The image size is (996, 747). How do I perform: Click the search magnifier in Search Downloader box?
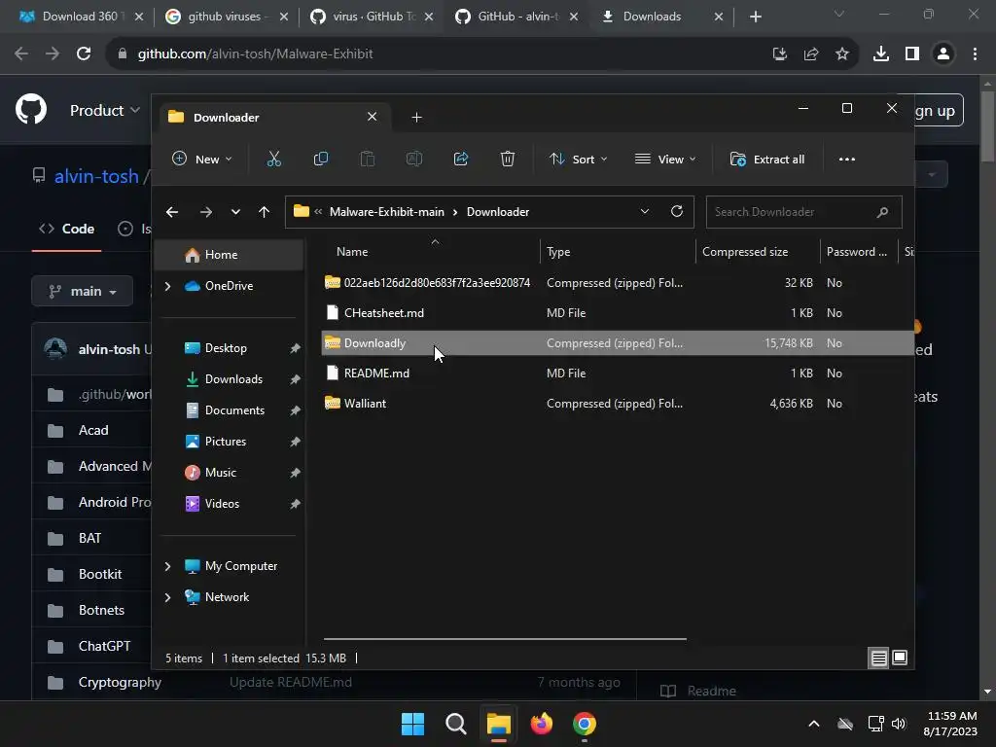882,212
